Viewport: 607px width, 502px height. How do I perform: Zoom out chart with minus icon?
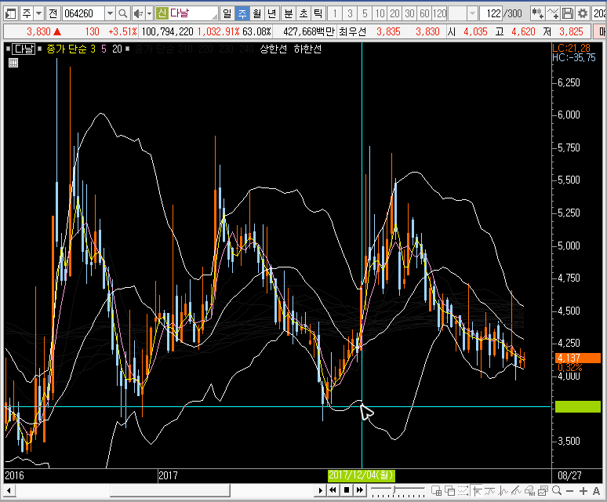pyautogui.click(x=569, y=491)
